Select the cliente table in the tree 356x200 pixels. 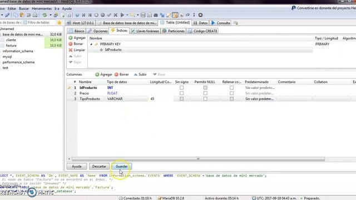[11, 40]
